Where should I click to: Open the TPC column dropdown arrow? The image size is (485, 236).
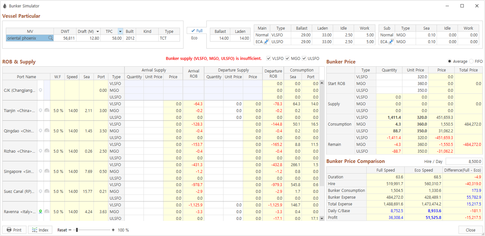tap(120, 31)
